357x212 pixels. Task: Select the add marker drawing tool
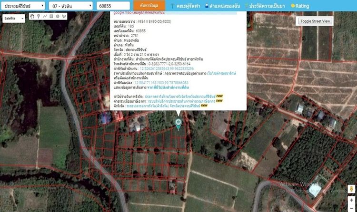pos(39,17)
